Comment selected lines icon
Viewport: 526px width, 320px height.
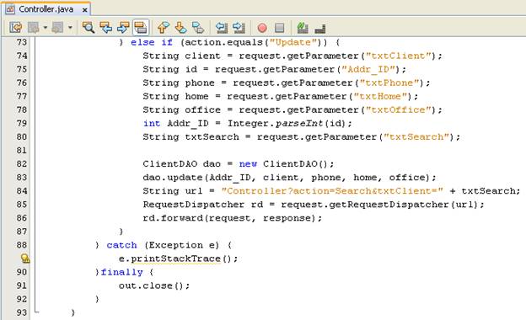tap(303, 28)
